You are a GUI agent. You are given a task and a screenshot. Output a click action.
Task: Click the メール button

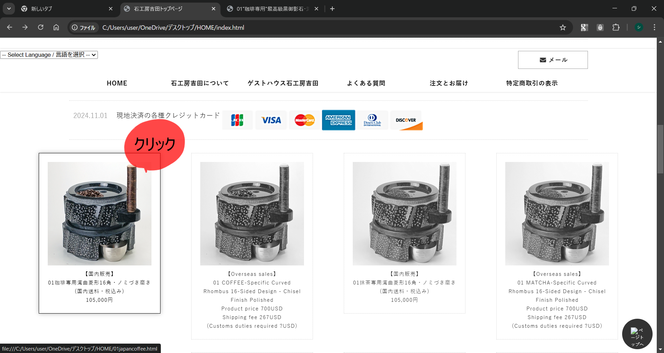coord(553,60)
